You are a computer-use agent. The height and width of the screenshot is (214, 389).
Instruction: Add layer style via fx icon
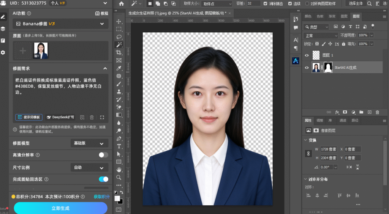pos(337,112)
